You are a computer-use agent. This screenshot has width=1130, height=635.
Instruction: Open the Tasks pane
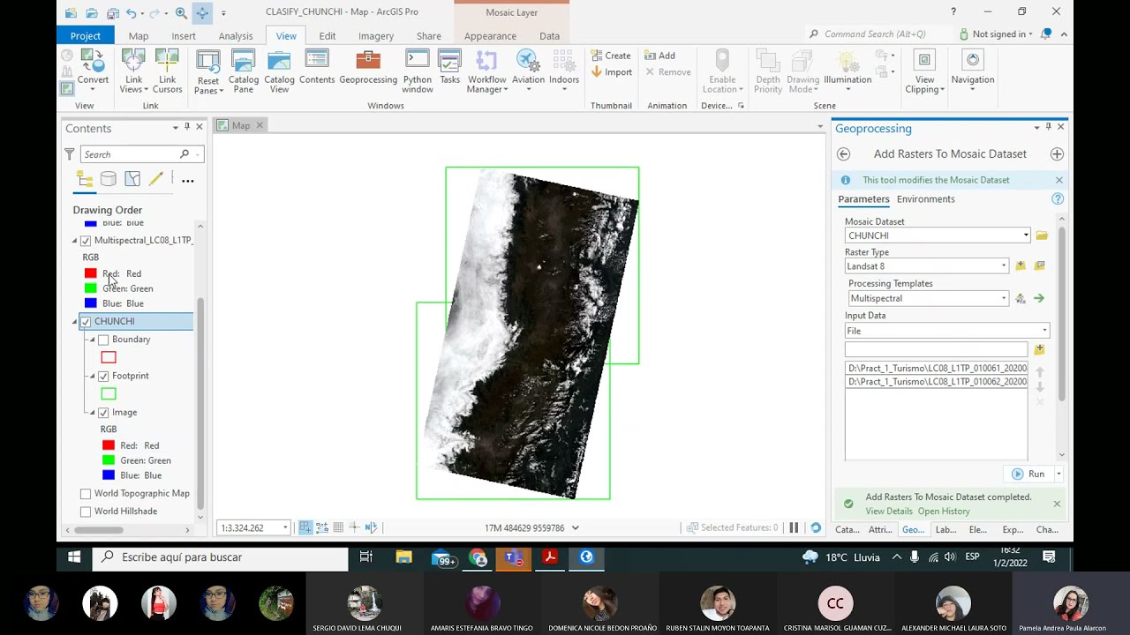449,68
